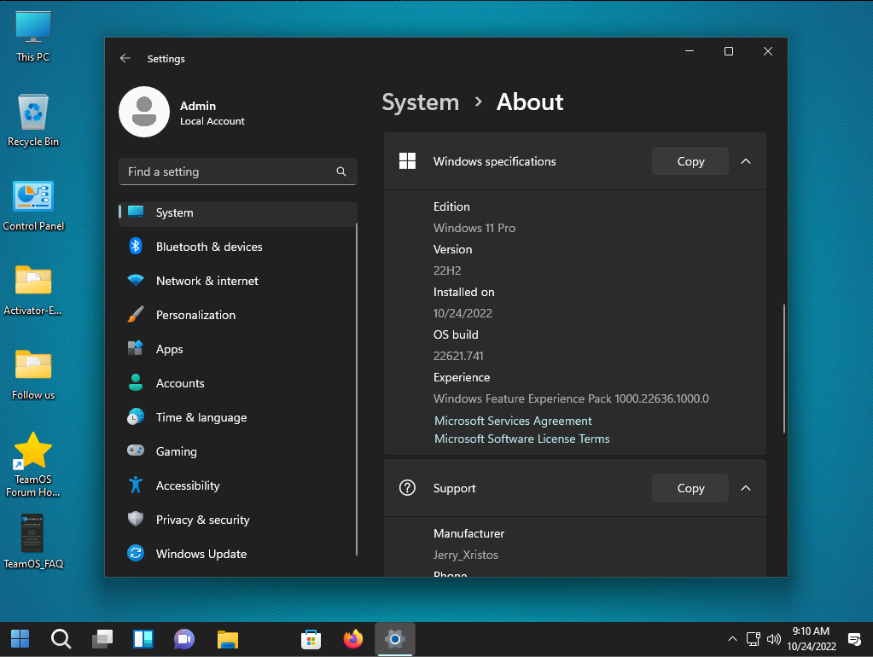Viewport: 873px width, 657px height.
Task: Open Privacy & security settings
Action: 202,520
